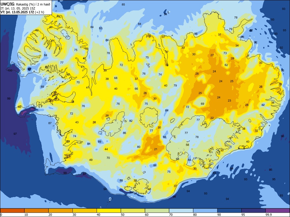
Task: Click the humidity value 88 on the map
Action: pyautogui.click(x=121, y=181)
